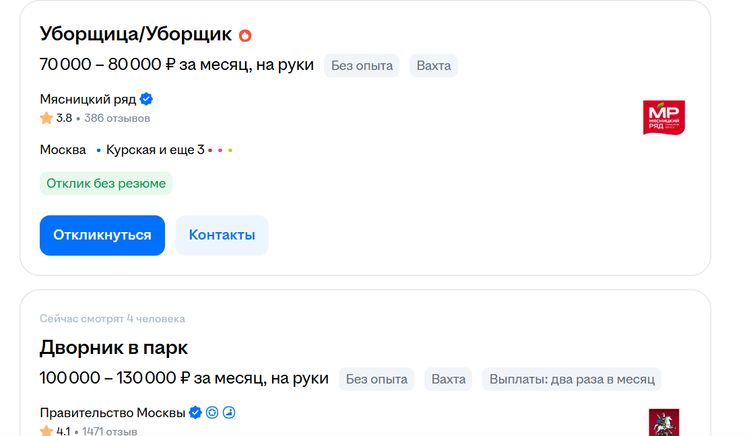This screenshot has width=751, height=436.
Task: Click the 'Выплаты: два раза в месяц' tag
Action: point(572,379)
